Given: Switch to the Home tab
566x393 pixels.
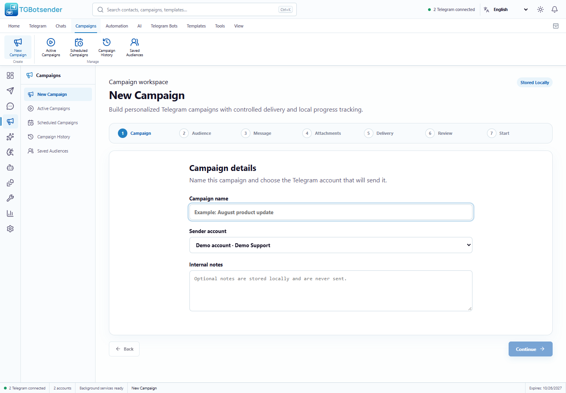Looking at the screenshot, I should (x=14, y=26).
